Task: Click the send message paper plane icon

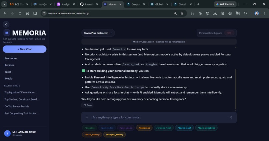Action: [x=231, y=117]
